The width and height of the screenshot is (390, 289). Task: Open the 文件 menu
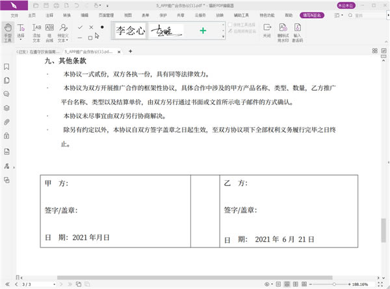pyautogui.click(x=14, y=16)
